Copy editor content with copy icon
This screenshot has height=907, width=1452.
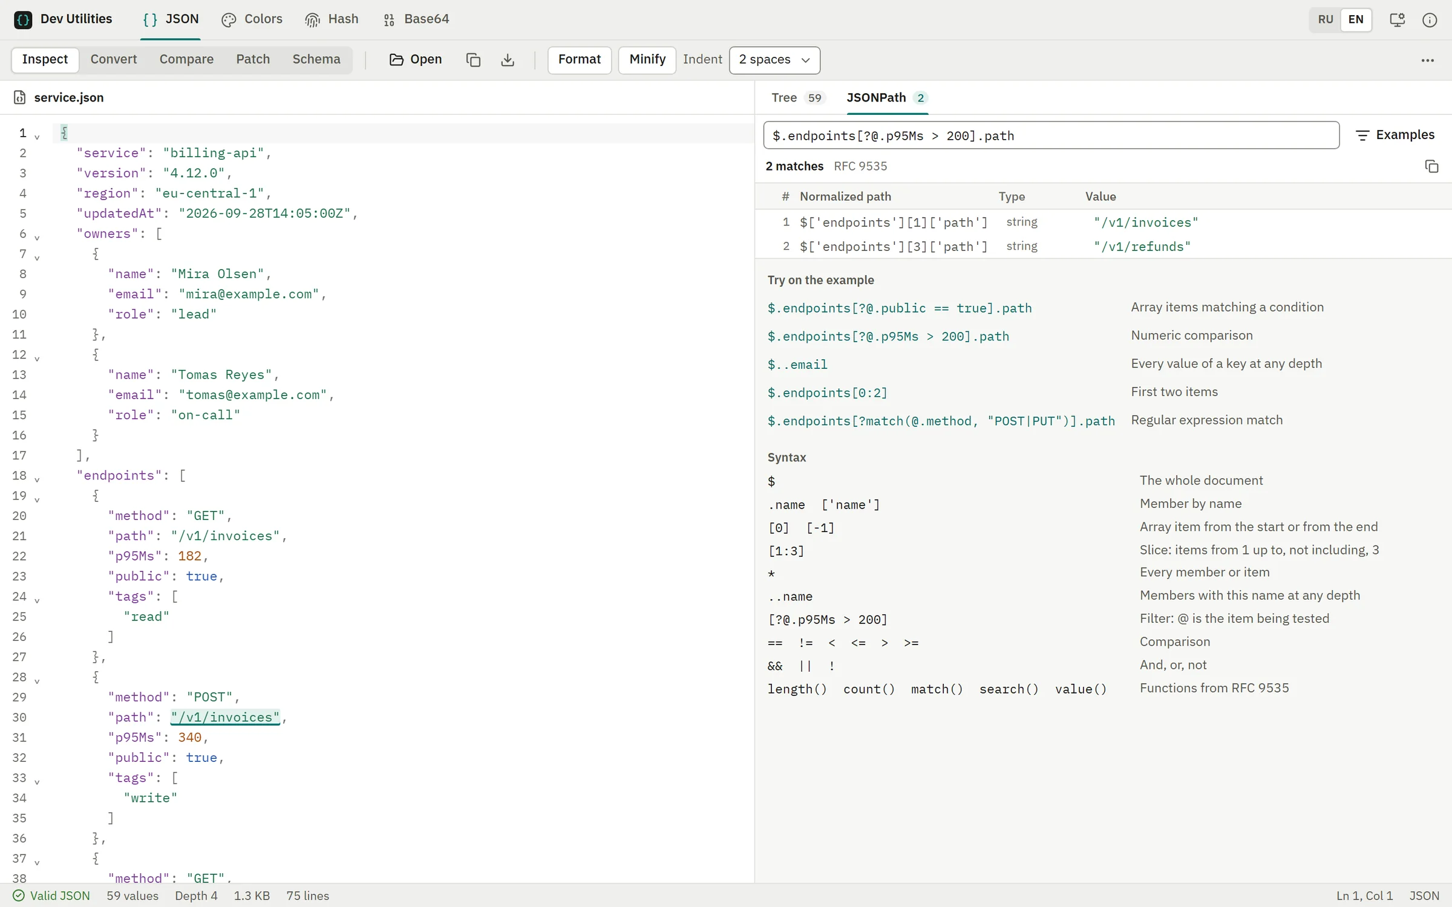tap(473, 60)
